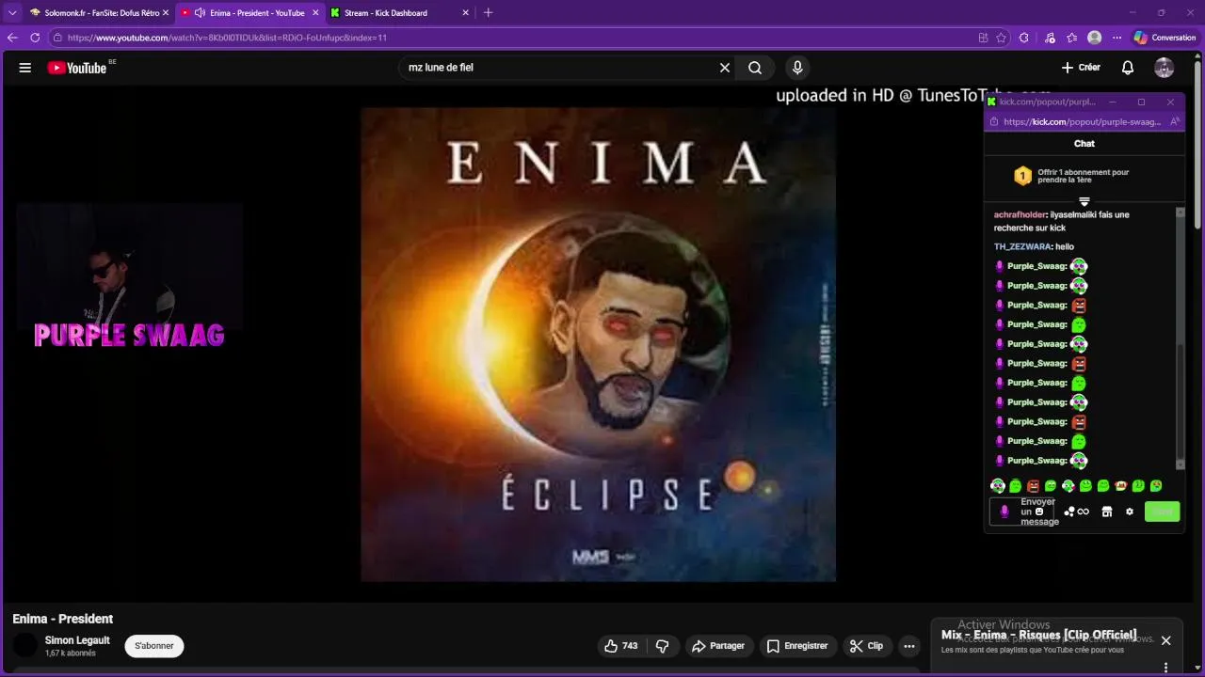Go back with the browser back arrow
Screen dimensions: 1205x677
pos(12,38)
